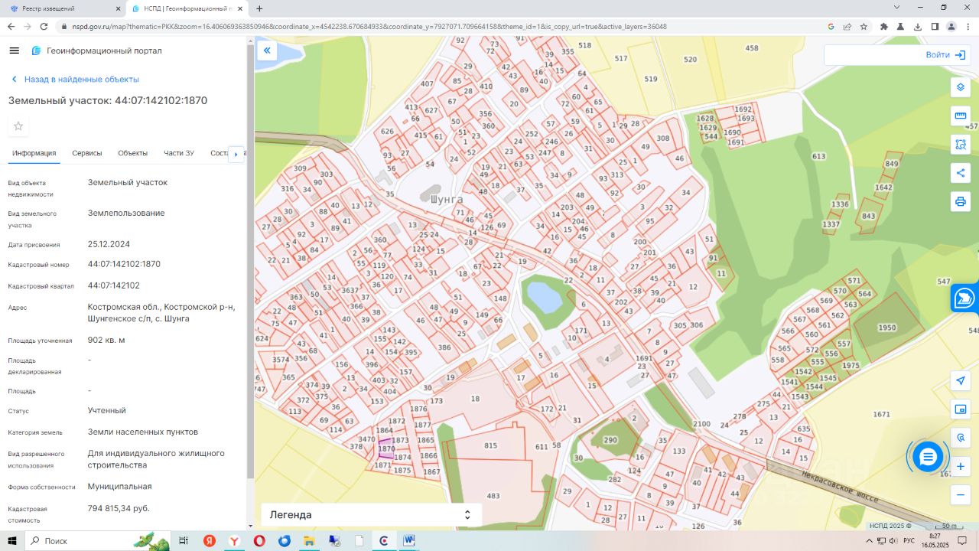Open the hamburger main menu
This screenshot has height=551, width=979.
pos(14,51)
